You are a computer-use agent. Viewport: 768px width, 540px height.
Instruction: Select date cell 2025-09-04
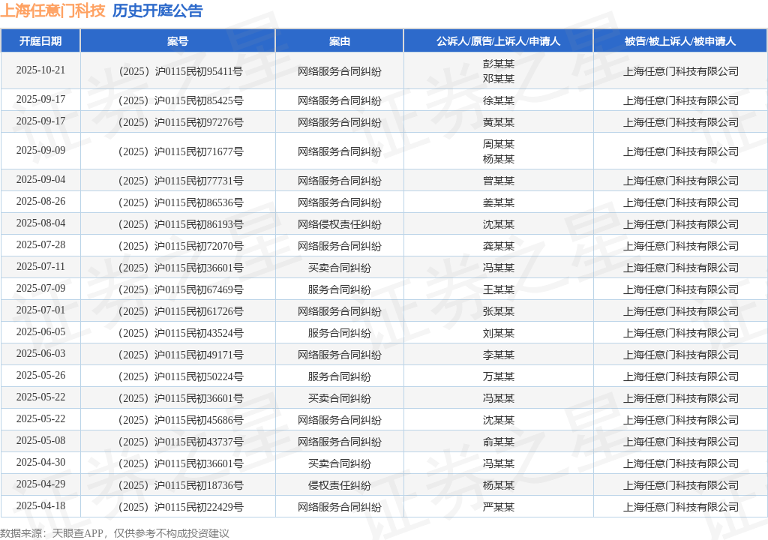pyautogui.click(x=40, y=180)
